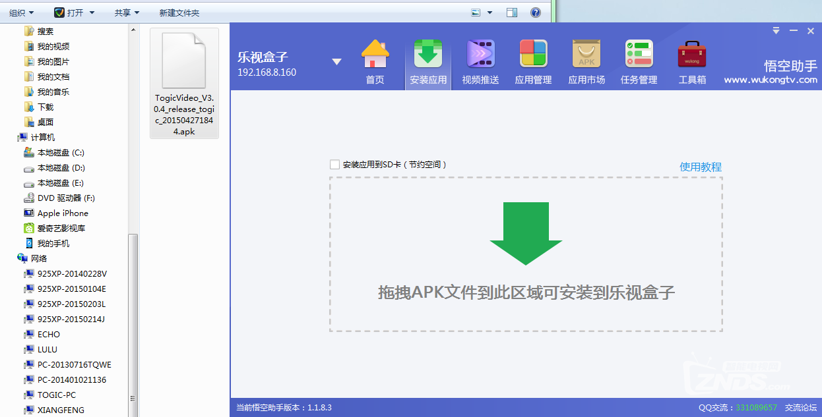Select network computer 925XP-20150203L
Image resolution: width=822 pixels, height=417 pixels.
(71, 304)
